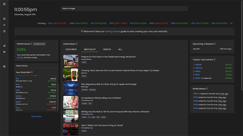Click the Search Stock input box

tap(36, 66)
